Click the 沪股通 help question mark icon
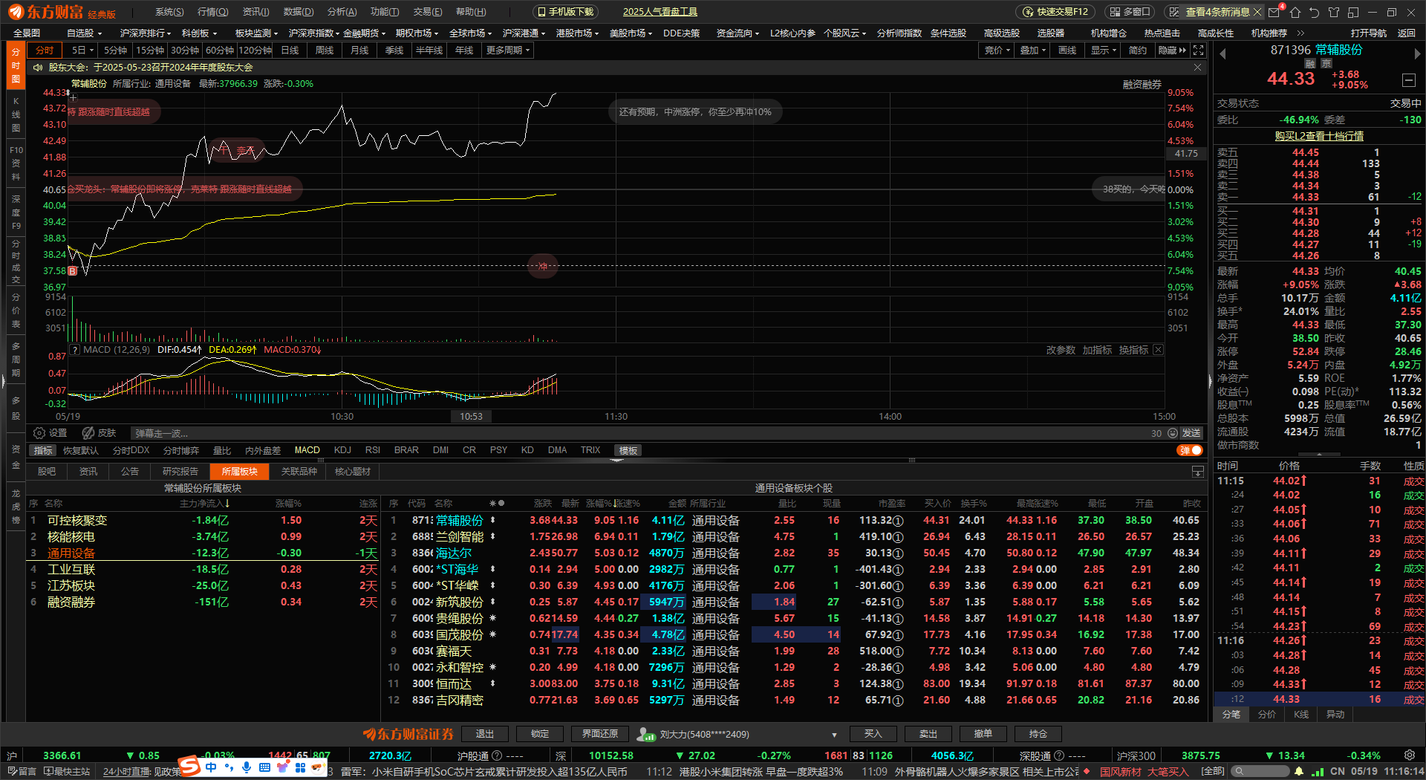Screen dimensions: 1426x780 [497, 755]
